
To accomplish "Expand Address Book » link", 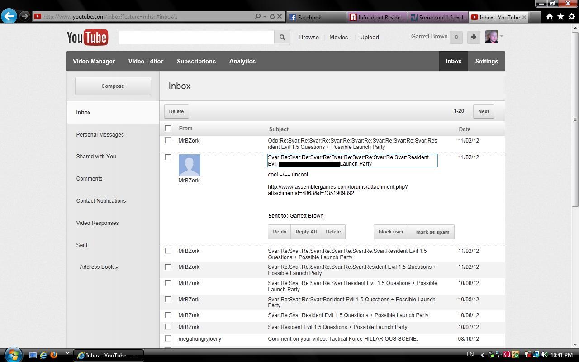I will point(99,267).
